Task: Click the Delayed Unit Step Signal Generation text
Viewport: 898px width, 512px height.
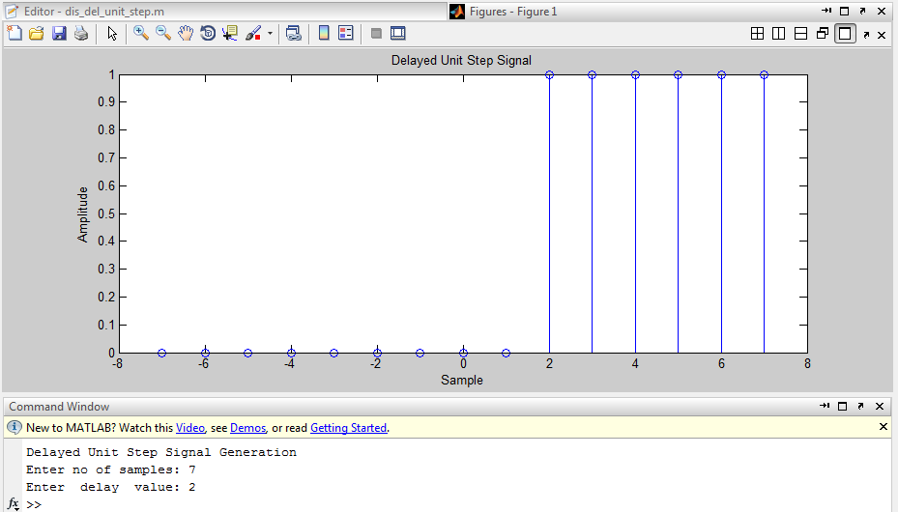Action: pos(161,452)
